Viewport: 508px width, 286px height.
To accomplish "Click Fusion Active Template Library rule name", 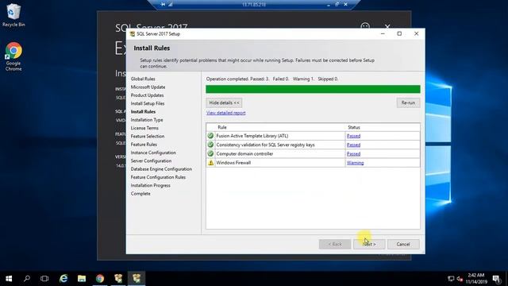I will click(x=252, y=136).
